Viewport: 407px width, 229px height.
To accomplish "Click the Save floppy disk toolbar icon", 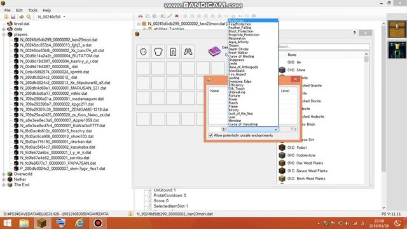I will (x=13, y=17).
